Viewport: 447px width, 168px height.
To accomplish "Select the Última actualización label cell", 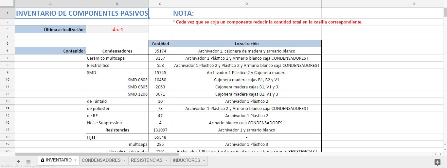I will click(x=50, y=30).
